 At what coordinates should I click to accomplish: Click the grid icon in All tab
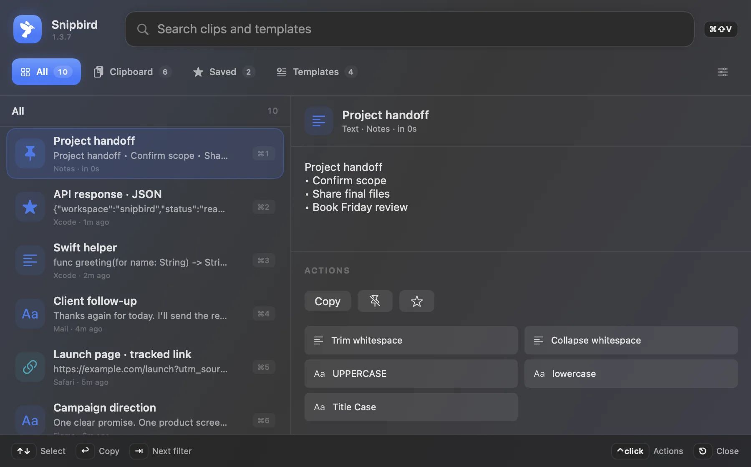(x=25, y=72)
